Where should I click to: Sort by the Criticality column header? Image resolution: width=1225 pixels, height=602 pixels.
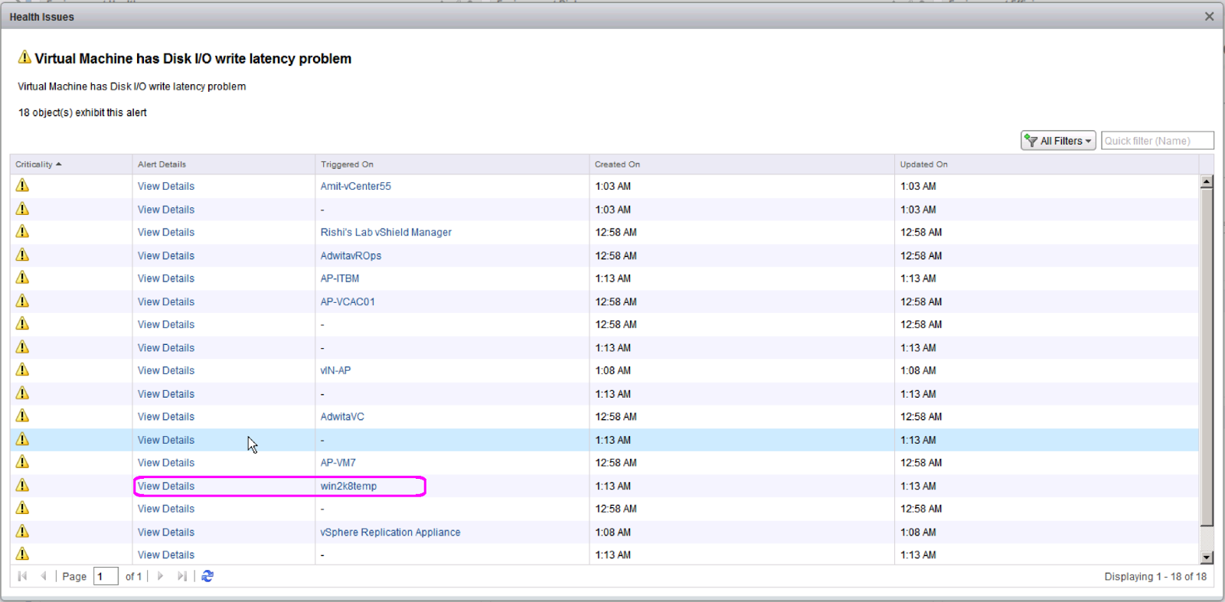[x=34, y=164]
